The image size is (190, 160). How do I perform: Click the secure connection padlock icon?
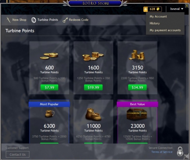pyautogui.click(x=180, y=151)
